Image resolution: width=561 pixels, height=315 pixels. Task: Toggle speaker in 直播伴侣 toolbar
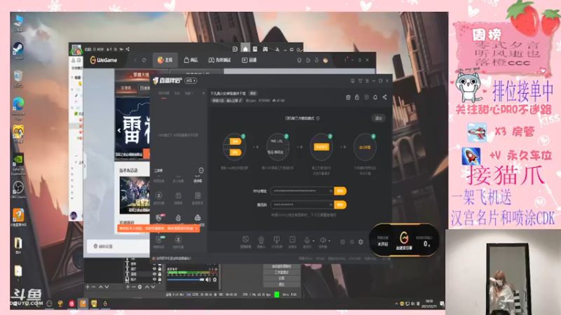coord(323,240)
